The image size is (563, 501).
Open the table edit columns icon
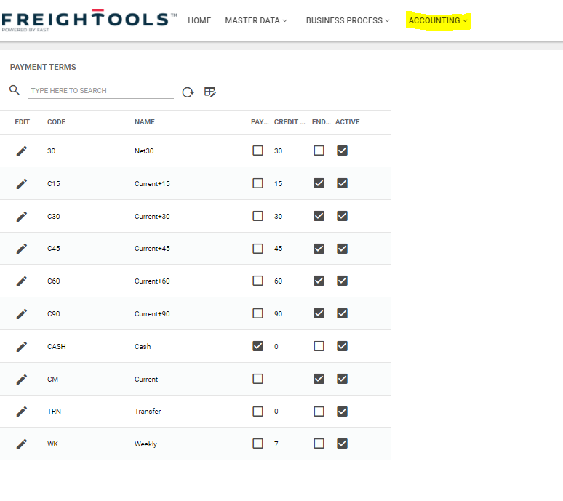tap(210, 92)
